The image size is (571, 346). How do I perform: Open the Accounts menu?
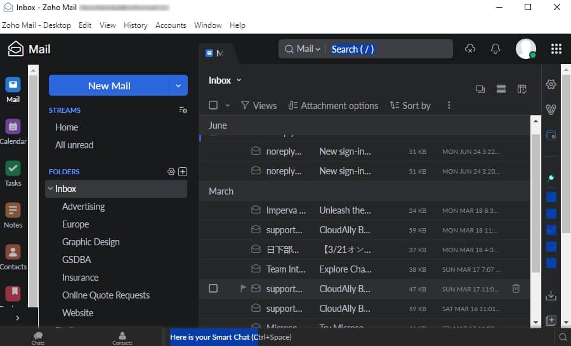pyautogui.click(x=171, y=25)
